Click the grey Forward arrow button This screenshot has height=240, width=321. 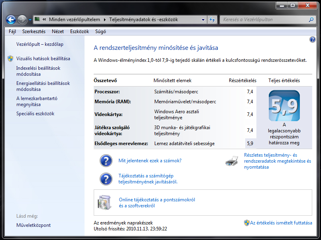[x=22, y=20]
